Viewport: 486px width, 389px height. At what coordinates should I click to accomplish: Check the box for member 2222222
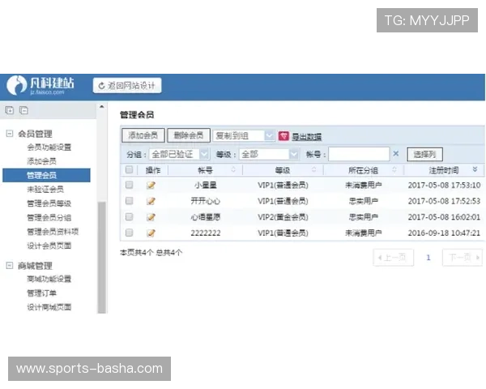tap(130, 233)
